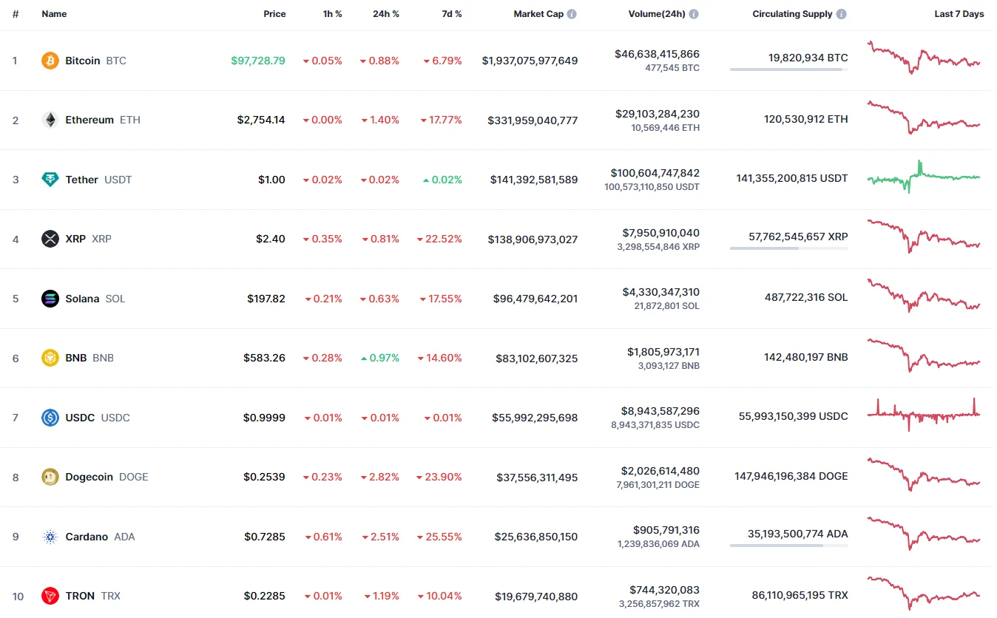Open the USDC coin name link
997x618 pixels.
(80, 418)
